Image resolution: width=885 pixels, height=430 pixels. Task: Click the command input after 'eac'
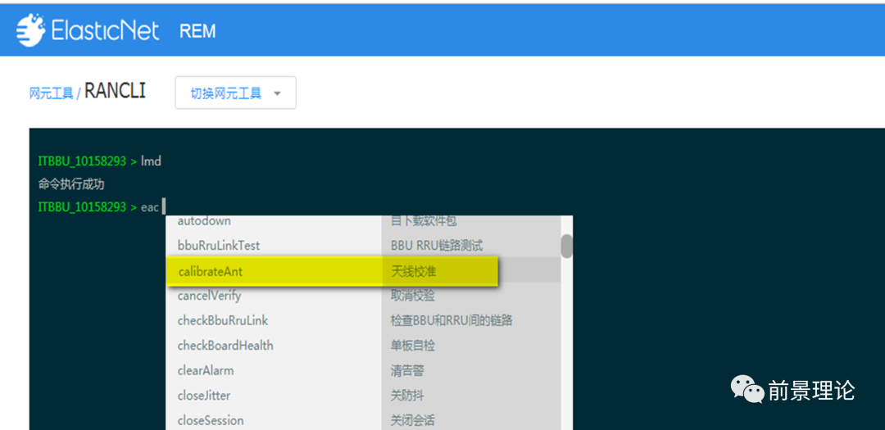(164, 207)
